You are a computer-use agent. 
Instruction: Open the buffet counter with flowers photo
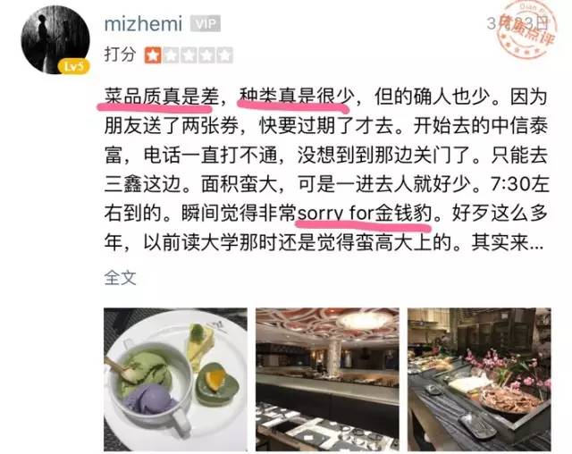click(479, 379)
